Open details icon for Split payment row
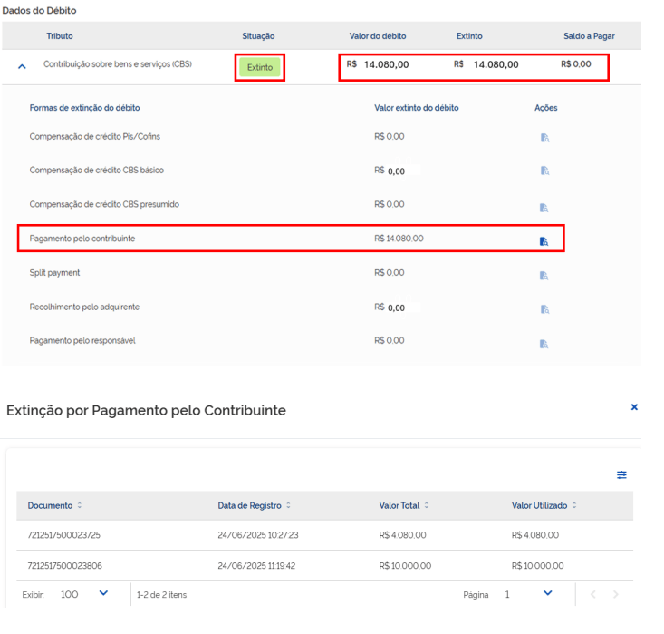 [x=544, y=275]
